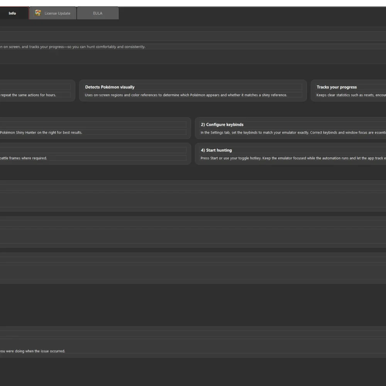The width and height of the screenshot is (386, 386).
Task: Click the 'when the issue occurred' text line
Action: pyautogui.click(x=32, y=351)
